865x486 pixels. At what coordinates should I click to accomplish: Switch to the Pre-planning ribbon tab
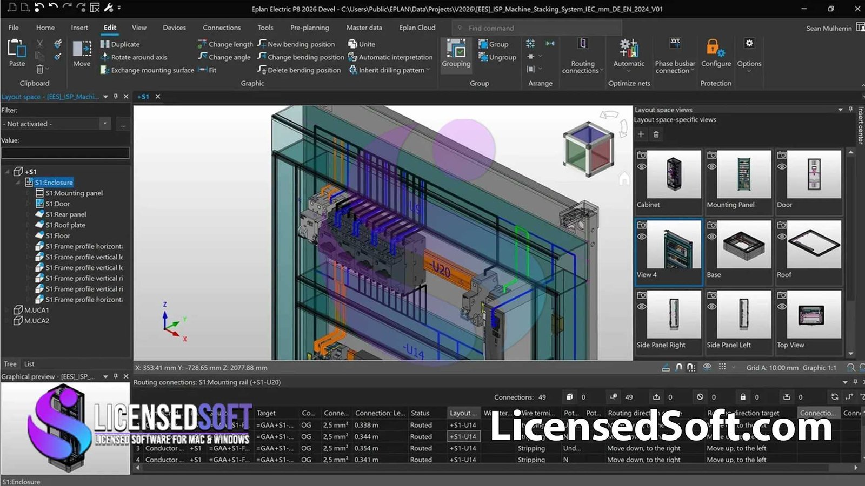pyautogui.click(x=310, y=28)
